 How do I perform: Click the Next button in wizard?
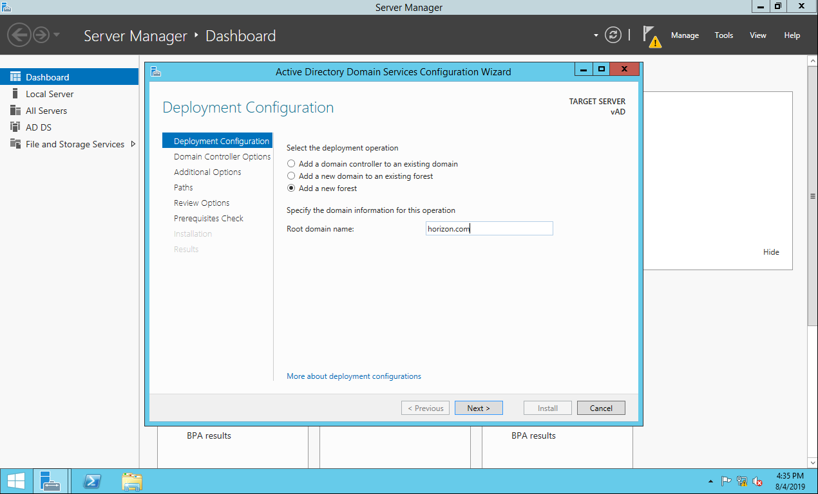pos(479,408)
